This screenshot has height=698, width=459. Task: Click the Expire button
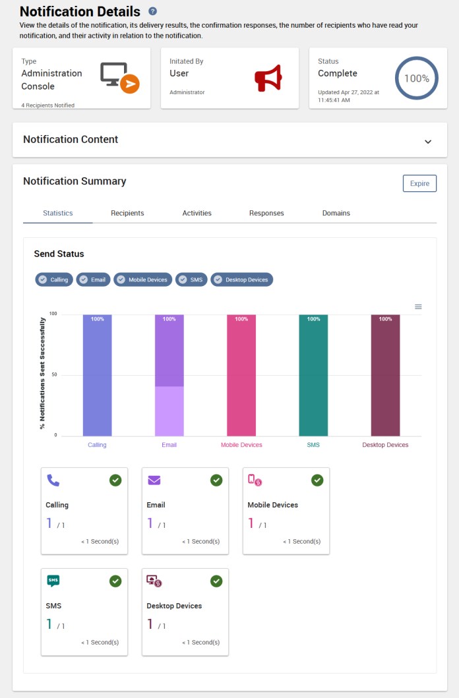coord(419,183)
